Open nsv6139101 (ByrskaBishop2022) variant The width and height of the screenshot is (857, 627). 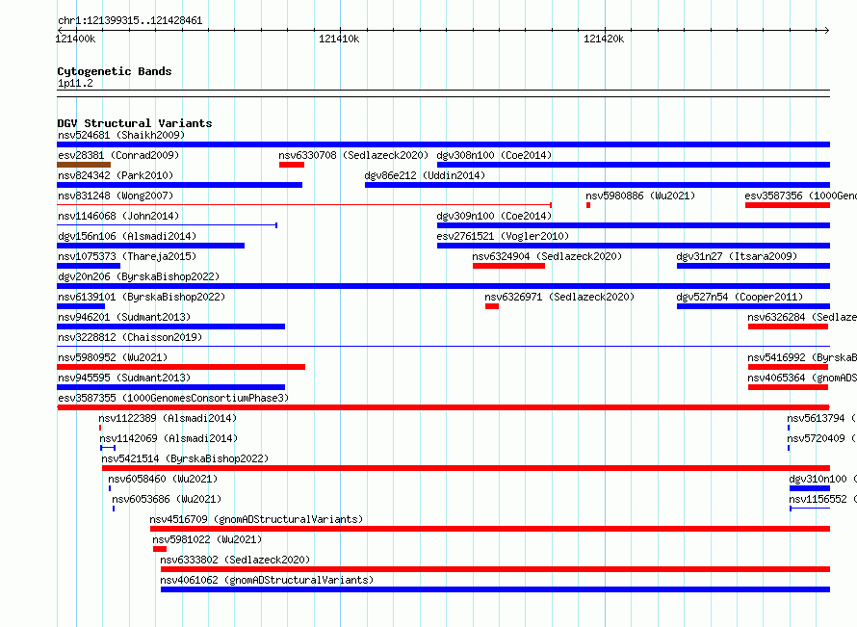click(142, 297)
